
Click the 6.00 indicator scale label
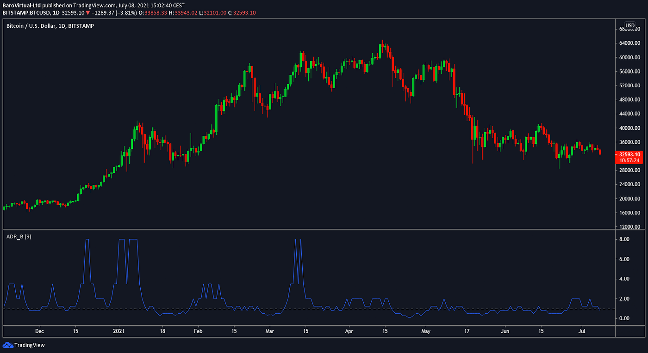(624, 259)
